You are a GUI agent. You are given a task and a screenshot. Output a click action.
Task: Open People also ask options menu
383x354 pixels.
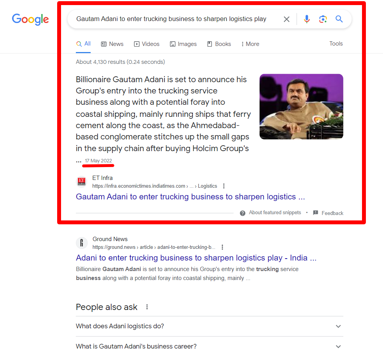(x=147, y=307)
